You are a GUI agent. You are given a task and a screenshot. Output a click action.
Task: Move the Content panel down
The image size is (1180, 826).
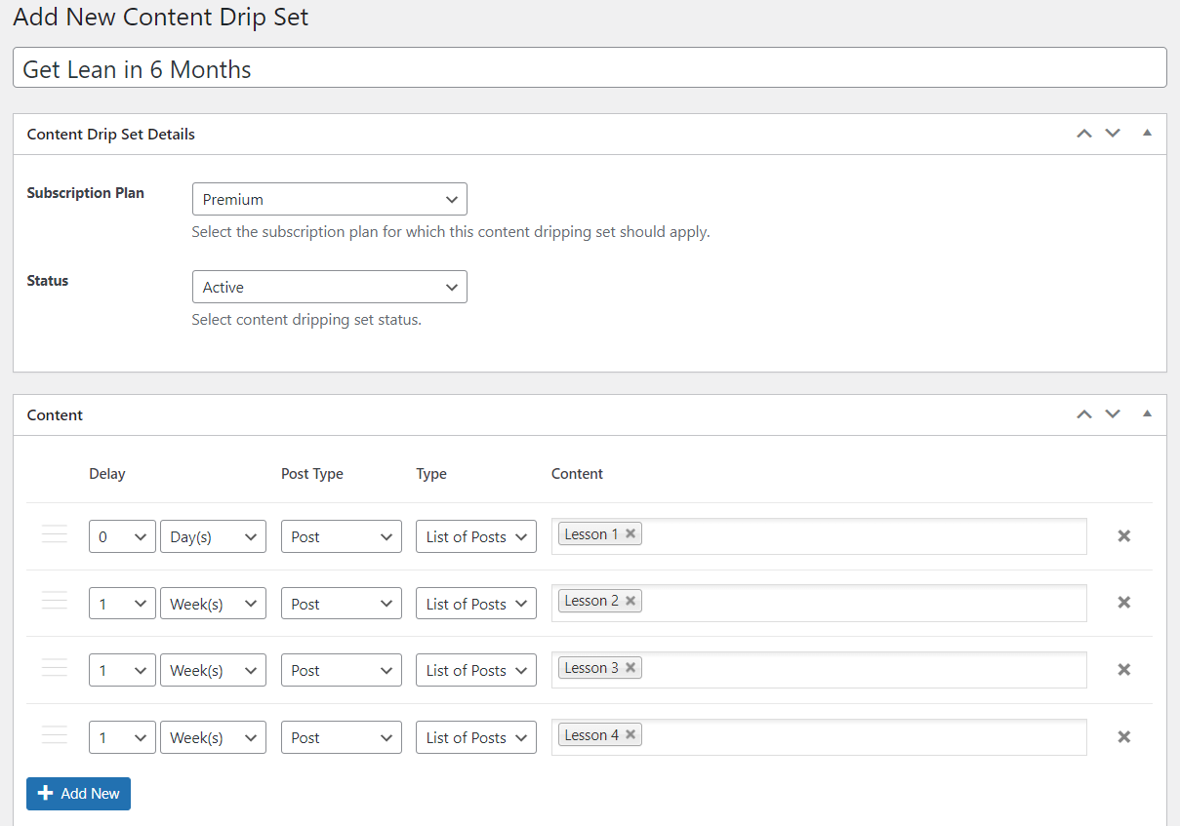[1113, 414]
